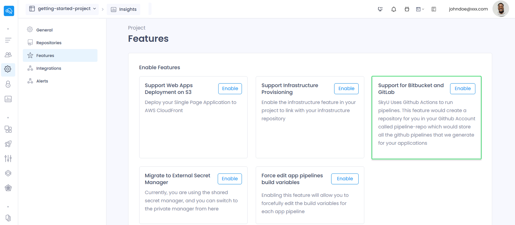Click the SkyU logo icon
This screenshot has width=515, height=225.
[x=9, y=11]
